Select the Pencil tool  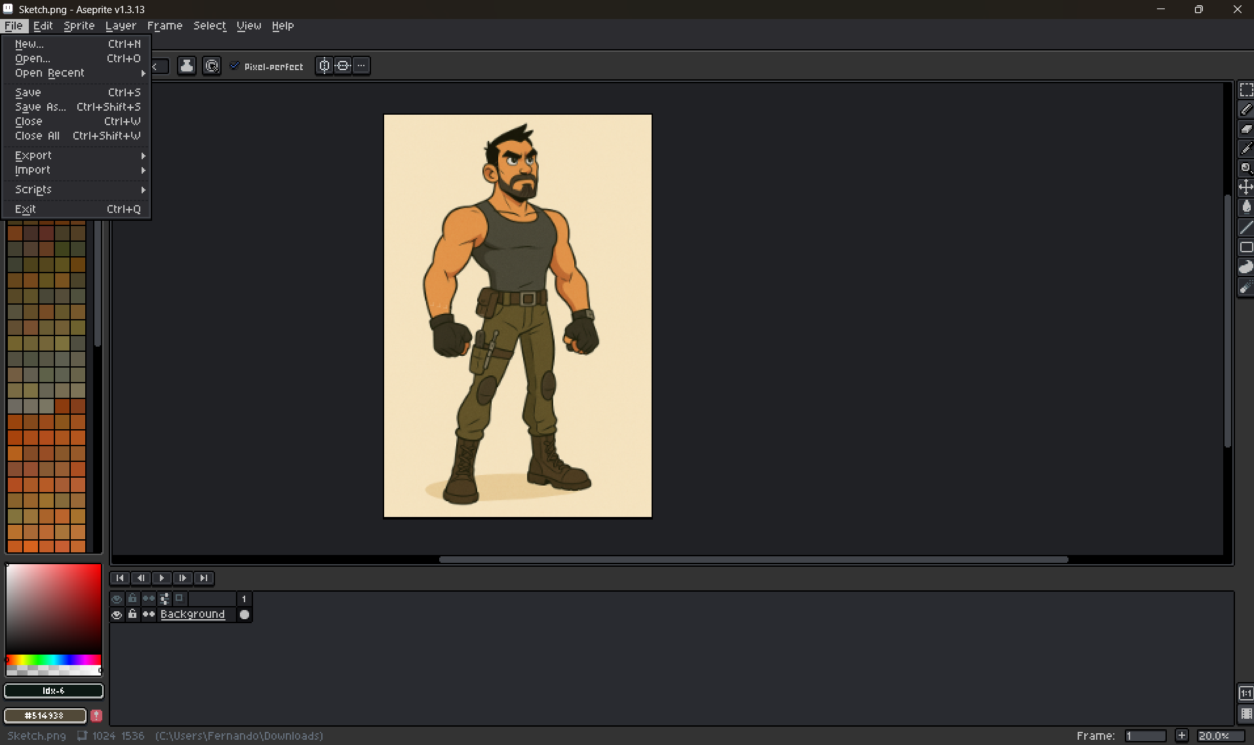(x=1245, y=109)
